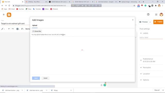Viewport: 165px width, 93px height.
Task: Open the Chrome menu three dots
Action: click(163, 6)
